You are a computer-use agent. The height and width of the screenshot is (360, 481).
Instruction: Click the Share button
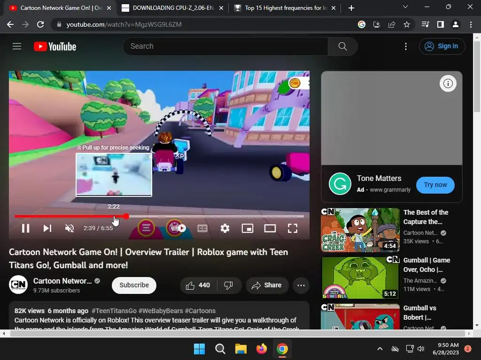pos(267,285)
